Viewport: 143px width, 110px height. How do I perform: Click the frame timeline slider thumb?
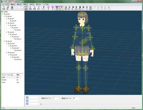tap(41, 104)
